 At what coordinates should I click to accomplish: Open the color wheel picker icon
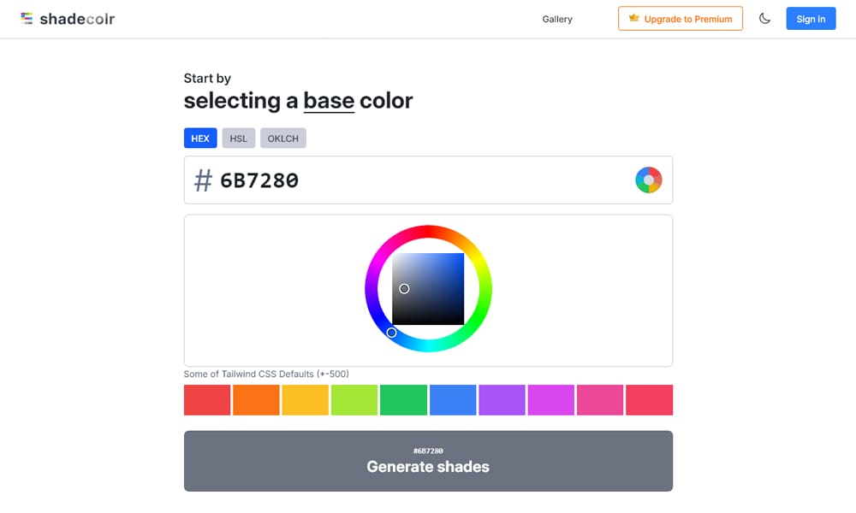[649, 180]
